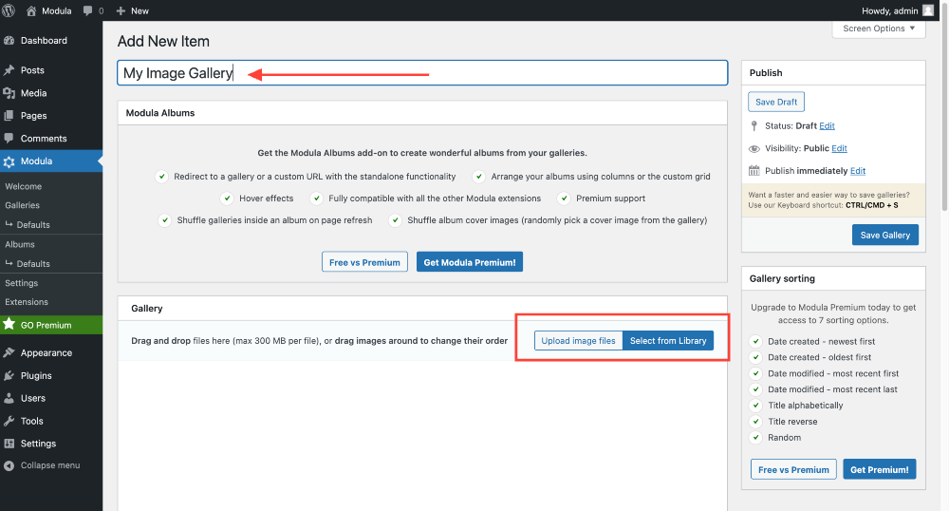Click the Get Premium! button
This screenshot has height=511, width=949.
click(x=880, y=469)
